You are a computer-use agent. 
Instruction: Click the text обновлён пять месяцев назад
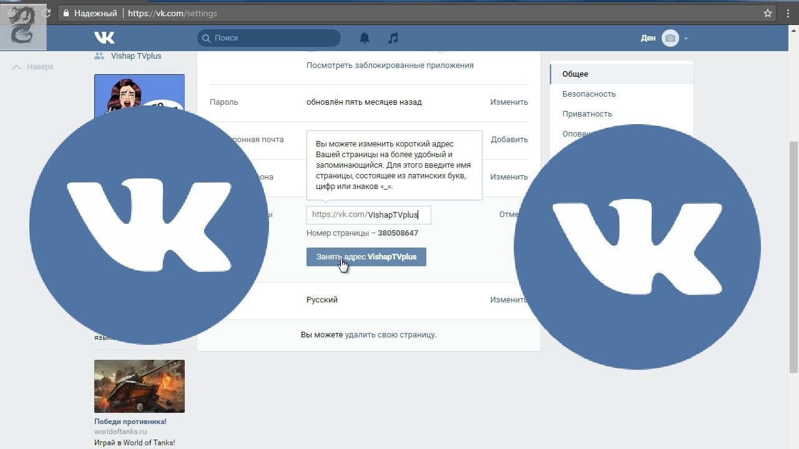(364, 102)
